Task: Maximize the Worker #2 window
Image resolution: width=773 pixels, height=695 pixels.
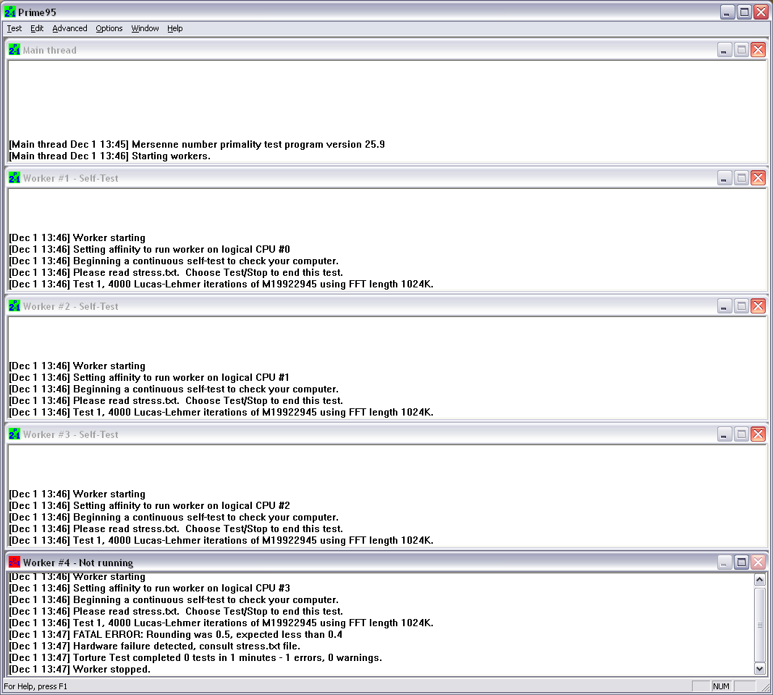Action: pyautogui.click(x=741, y=306)
